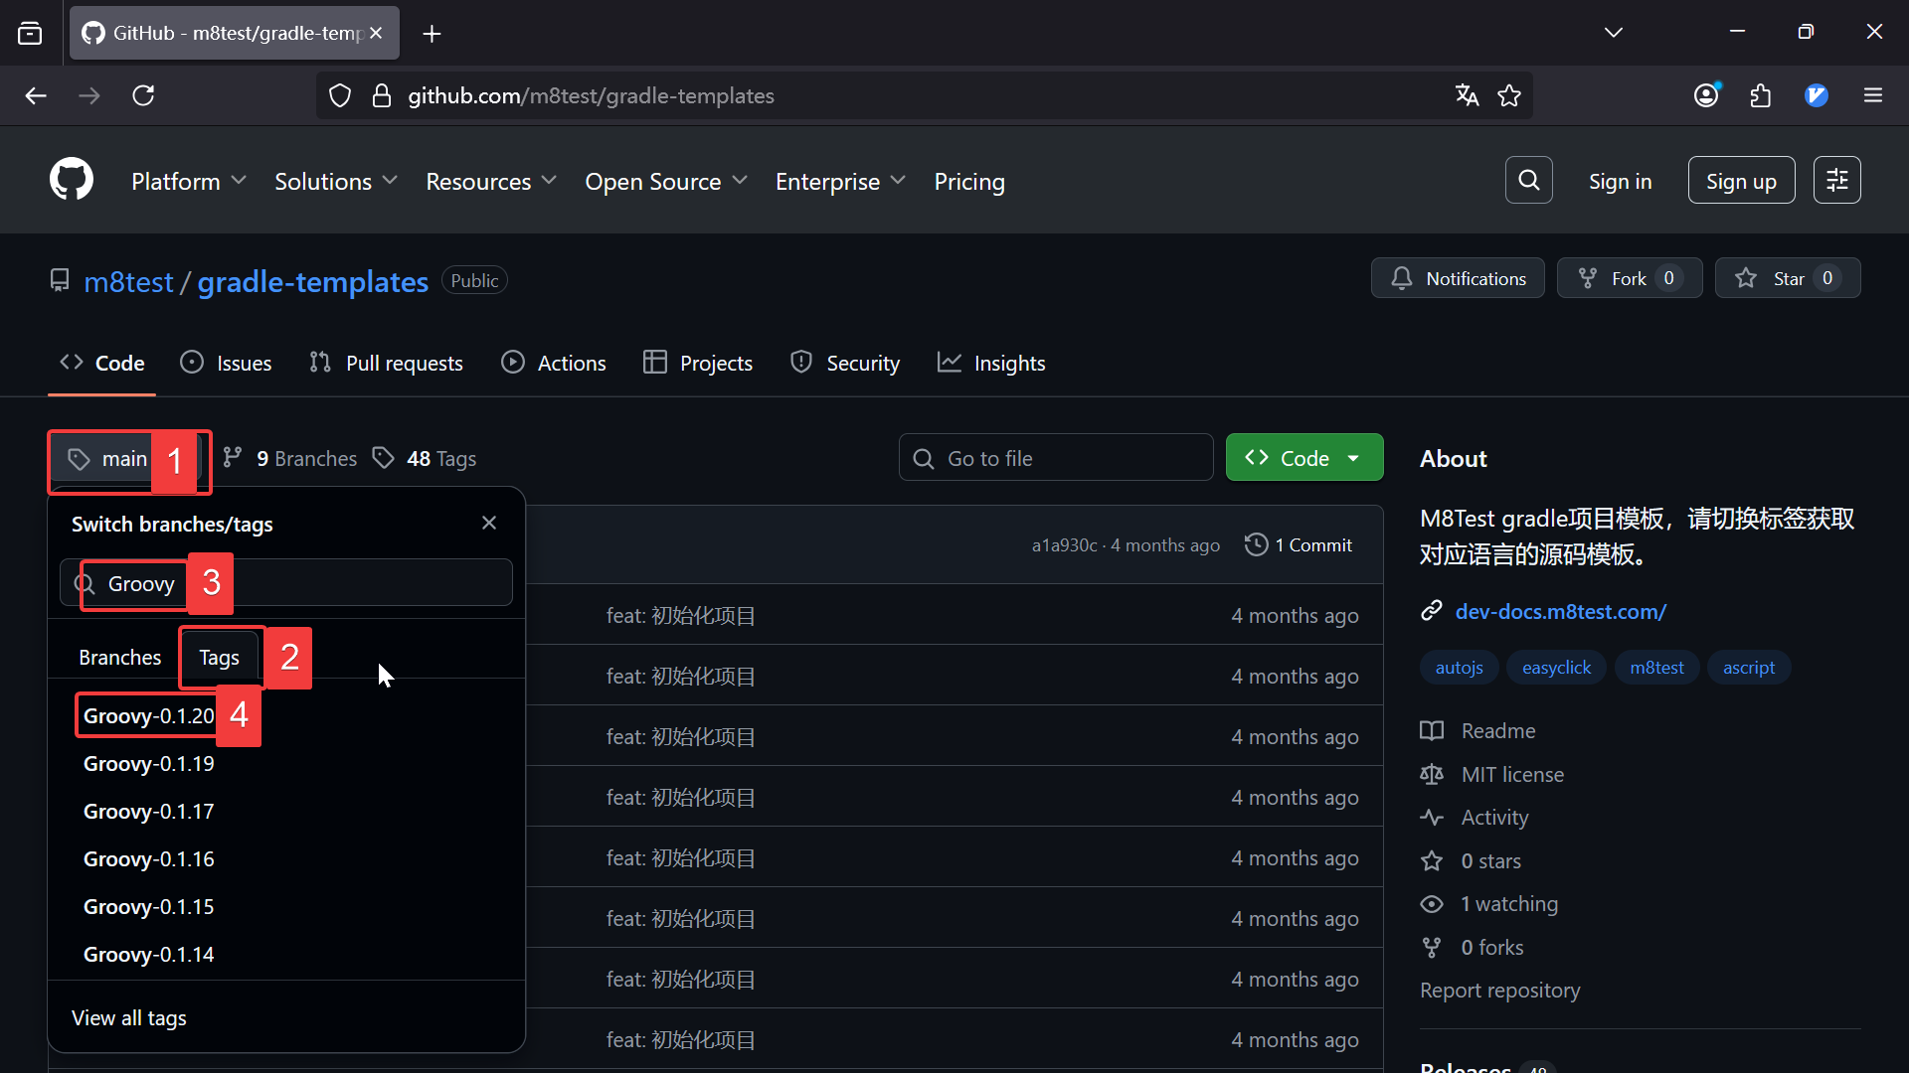Expand the Platform navigation menu
The image size is (1909, 1073).
pyautogui.click(x=188, y=182)
